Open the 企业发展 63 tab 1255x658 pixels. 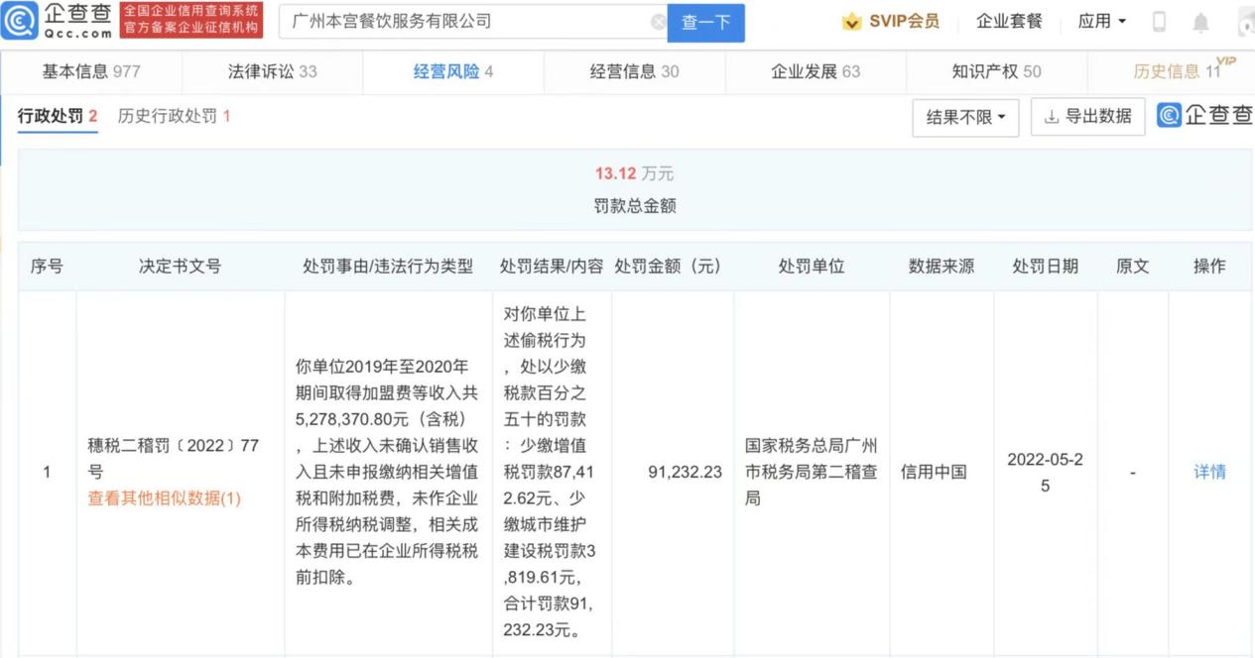pyautogui.click(x=816, y=71)
